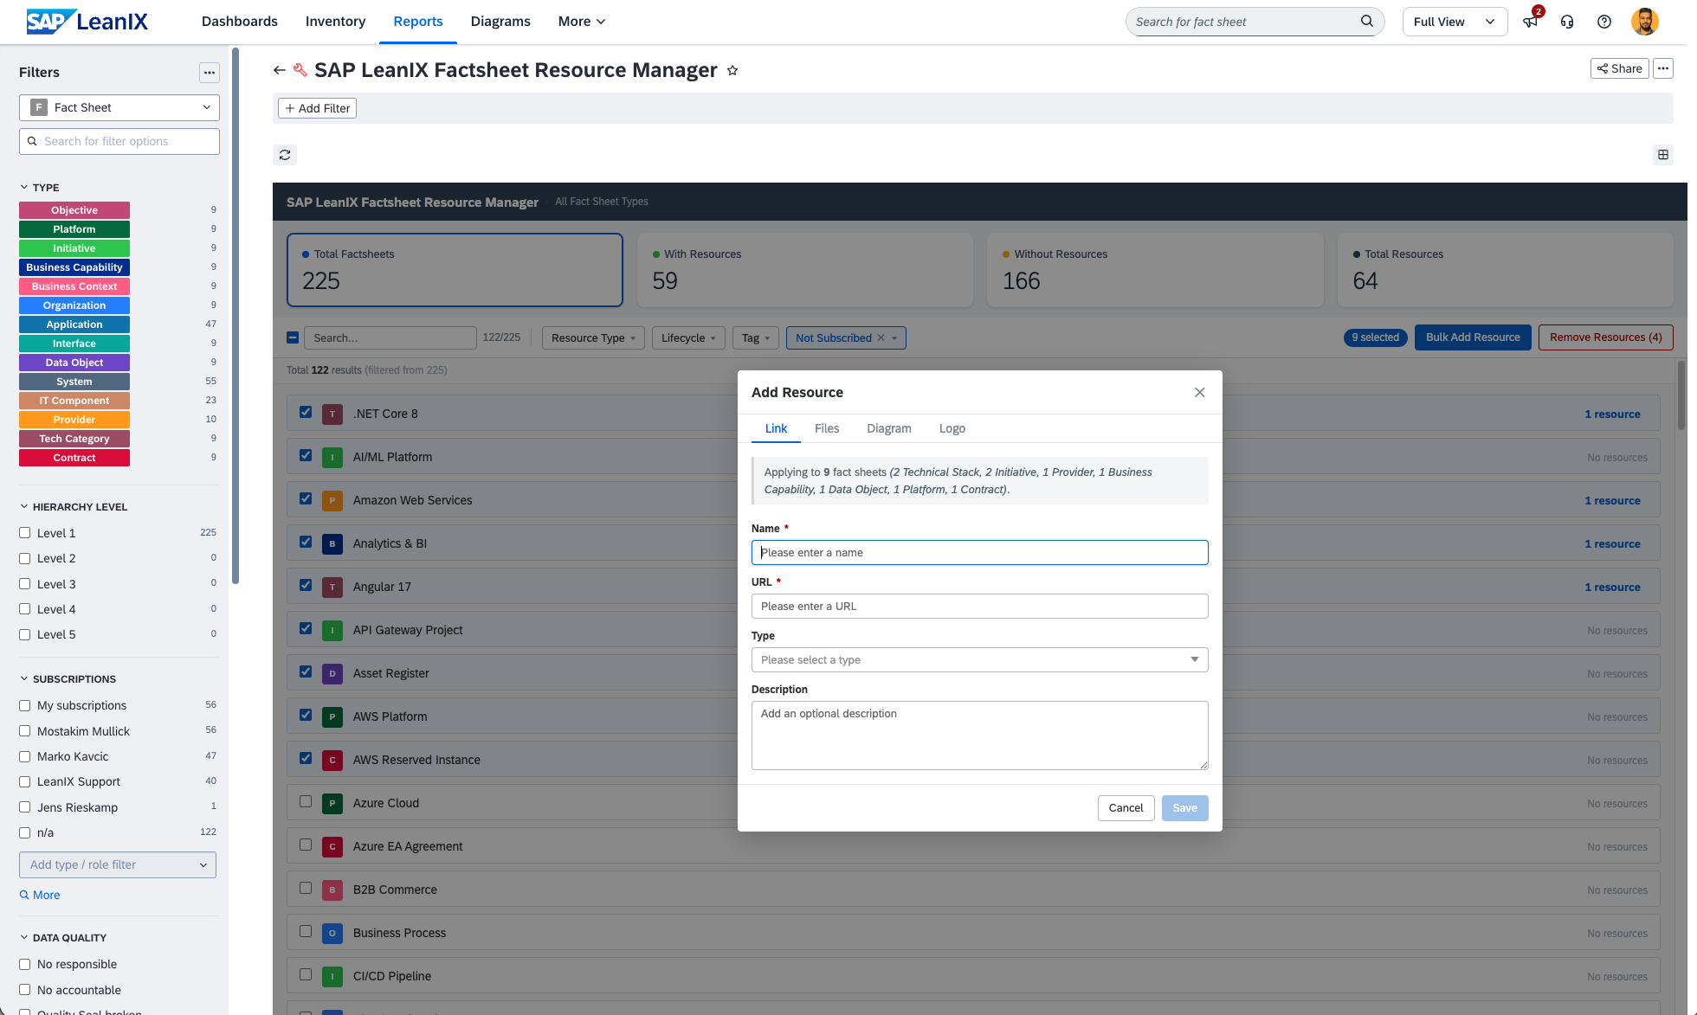
Task: Open the Dashboards navigation item
Action: point(240,22)
